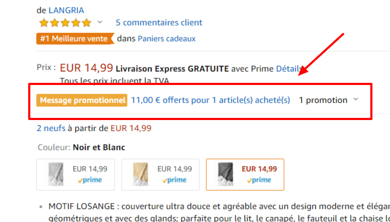Screen dimensions: 390x222
Task: Click the Message promotionnel badge
Action: pyautogui.click(x=82, y=100)
